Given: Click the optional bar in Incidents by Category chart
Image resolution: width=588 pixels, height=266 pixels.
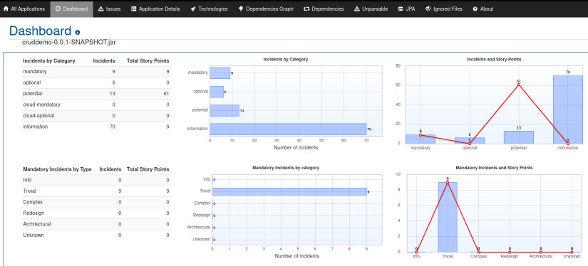Looking at the screenshot, I should [217, 92].
